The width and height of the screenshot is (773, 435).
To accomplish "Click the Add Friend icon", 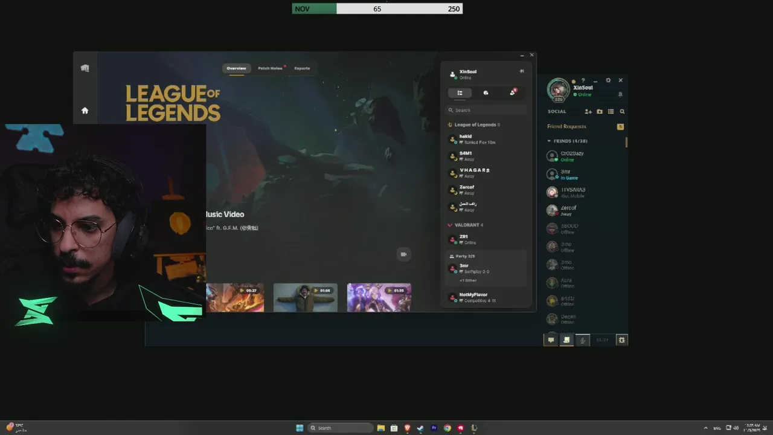I will pos(588,112).
